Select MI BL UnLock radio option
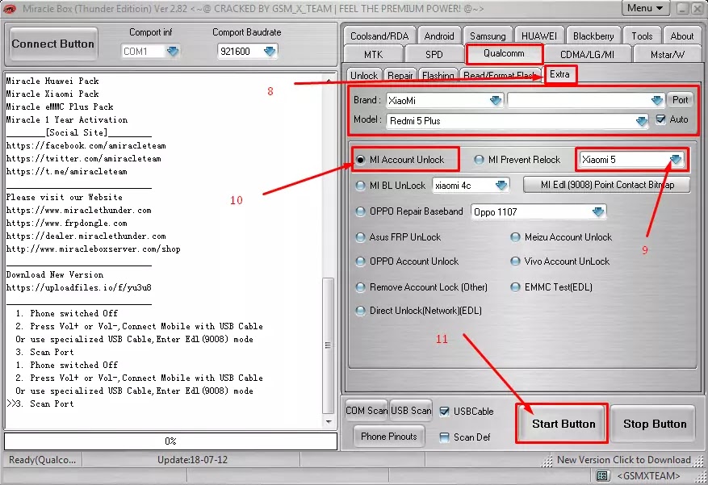This screenshot has width=708, height=485. (x=360, y=186)
